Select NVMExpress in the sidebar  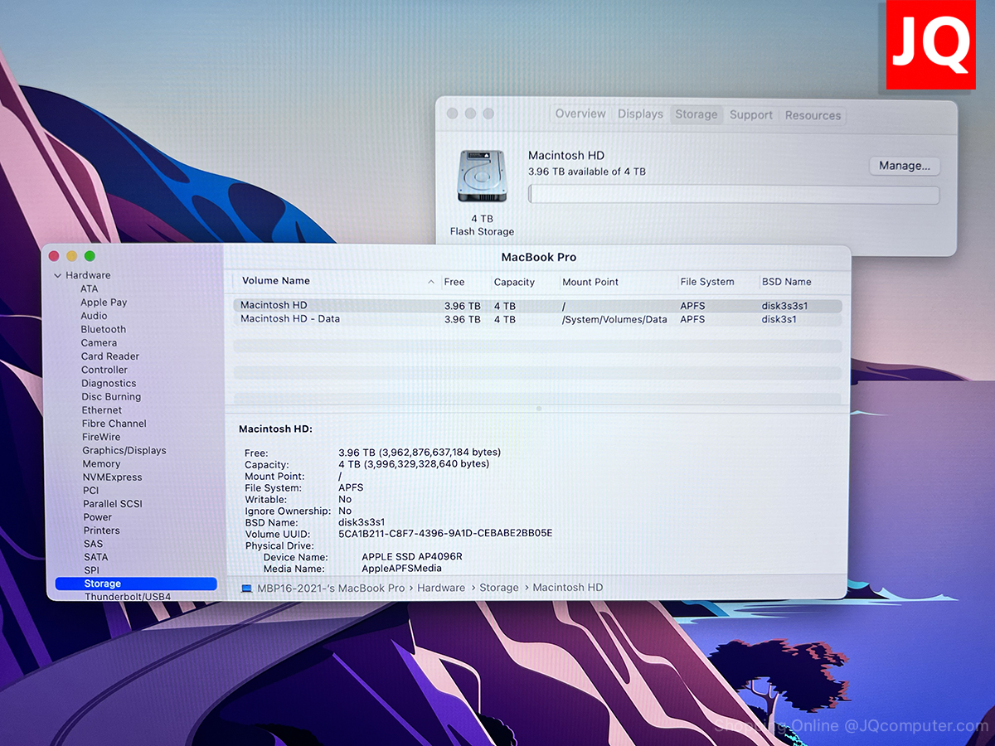pos(112,477)
